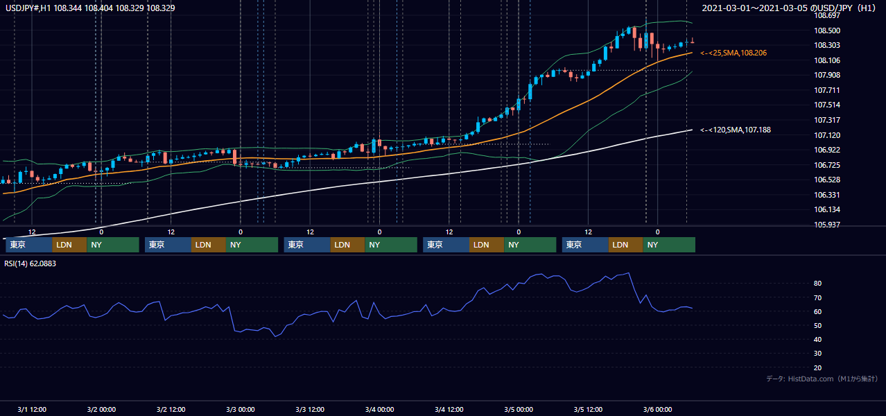Screen dimensions: 886x416
Task: Click the 3/3 12:00 time axis label
Action: click(310, 409)
